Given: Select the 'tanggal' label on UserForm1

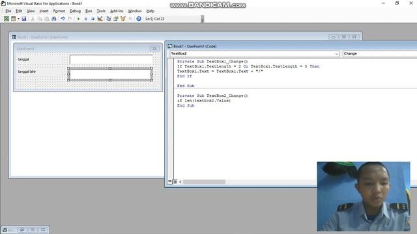Looking at the screenshot, I should 23,59.
